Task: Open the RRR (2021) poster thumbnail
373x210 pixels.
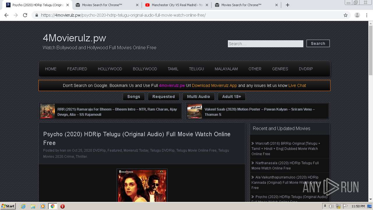Action: click(47, 111)
